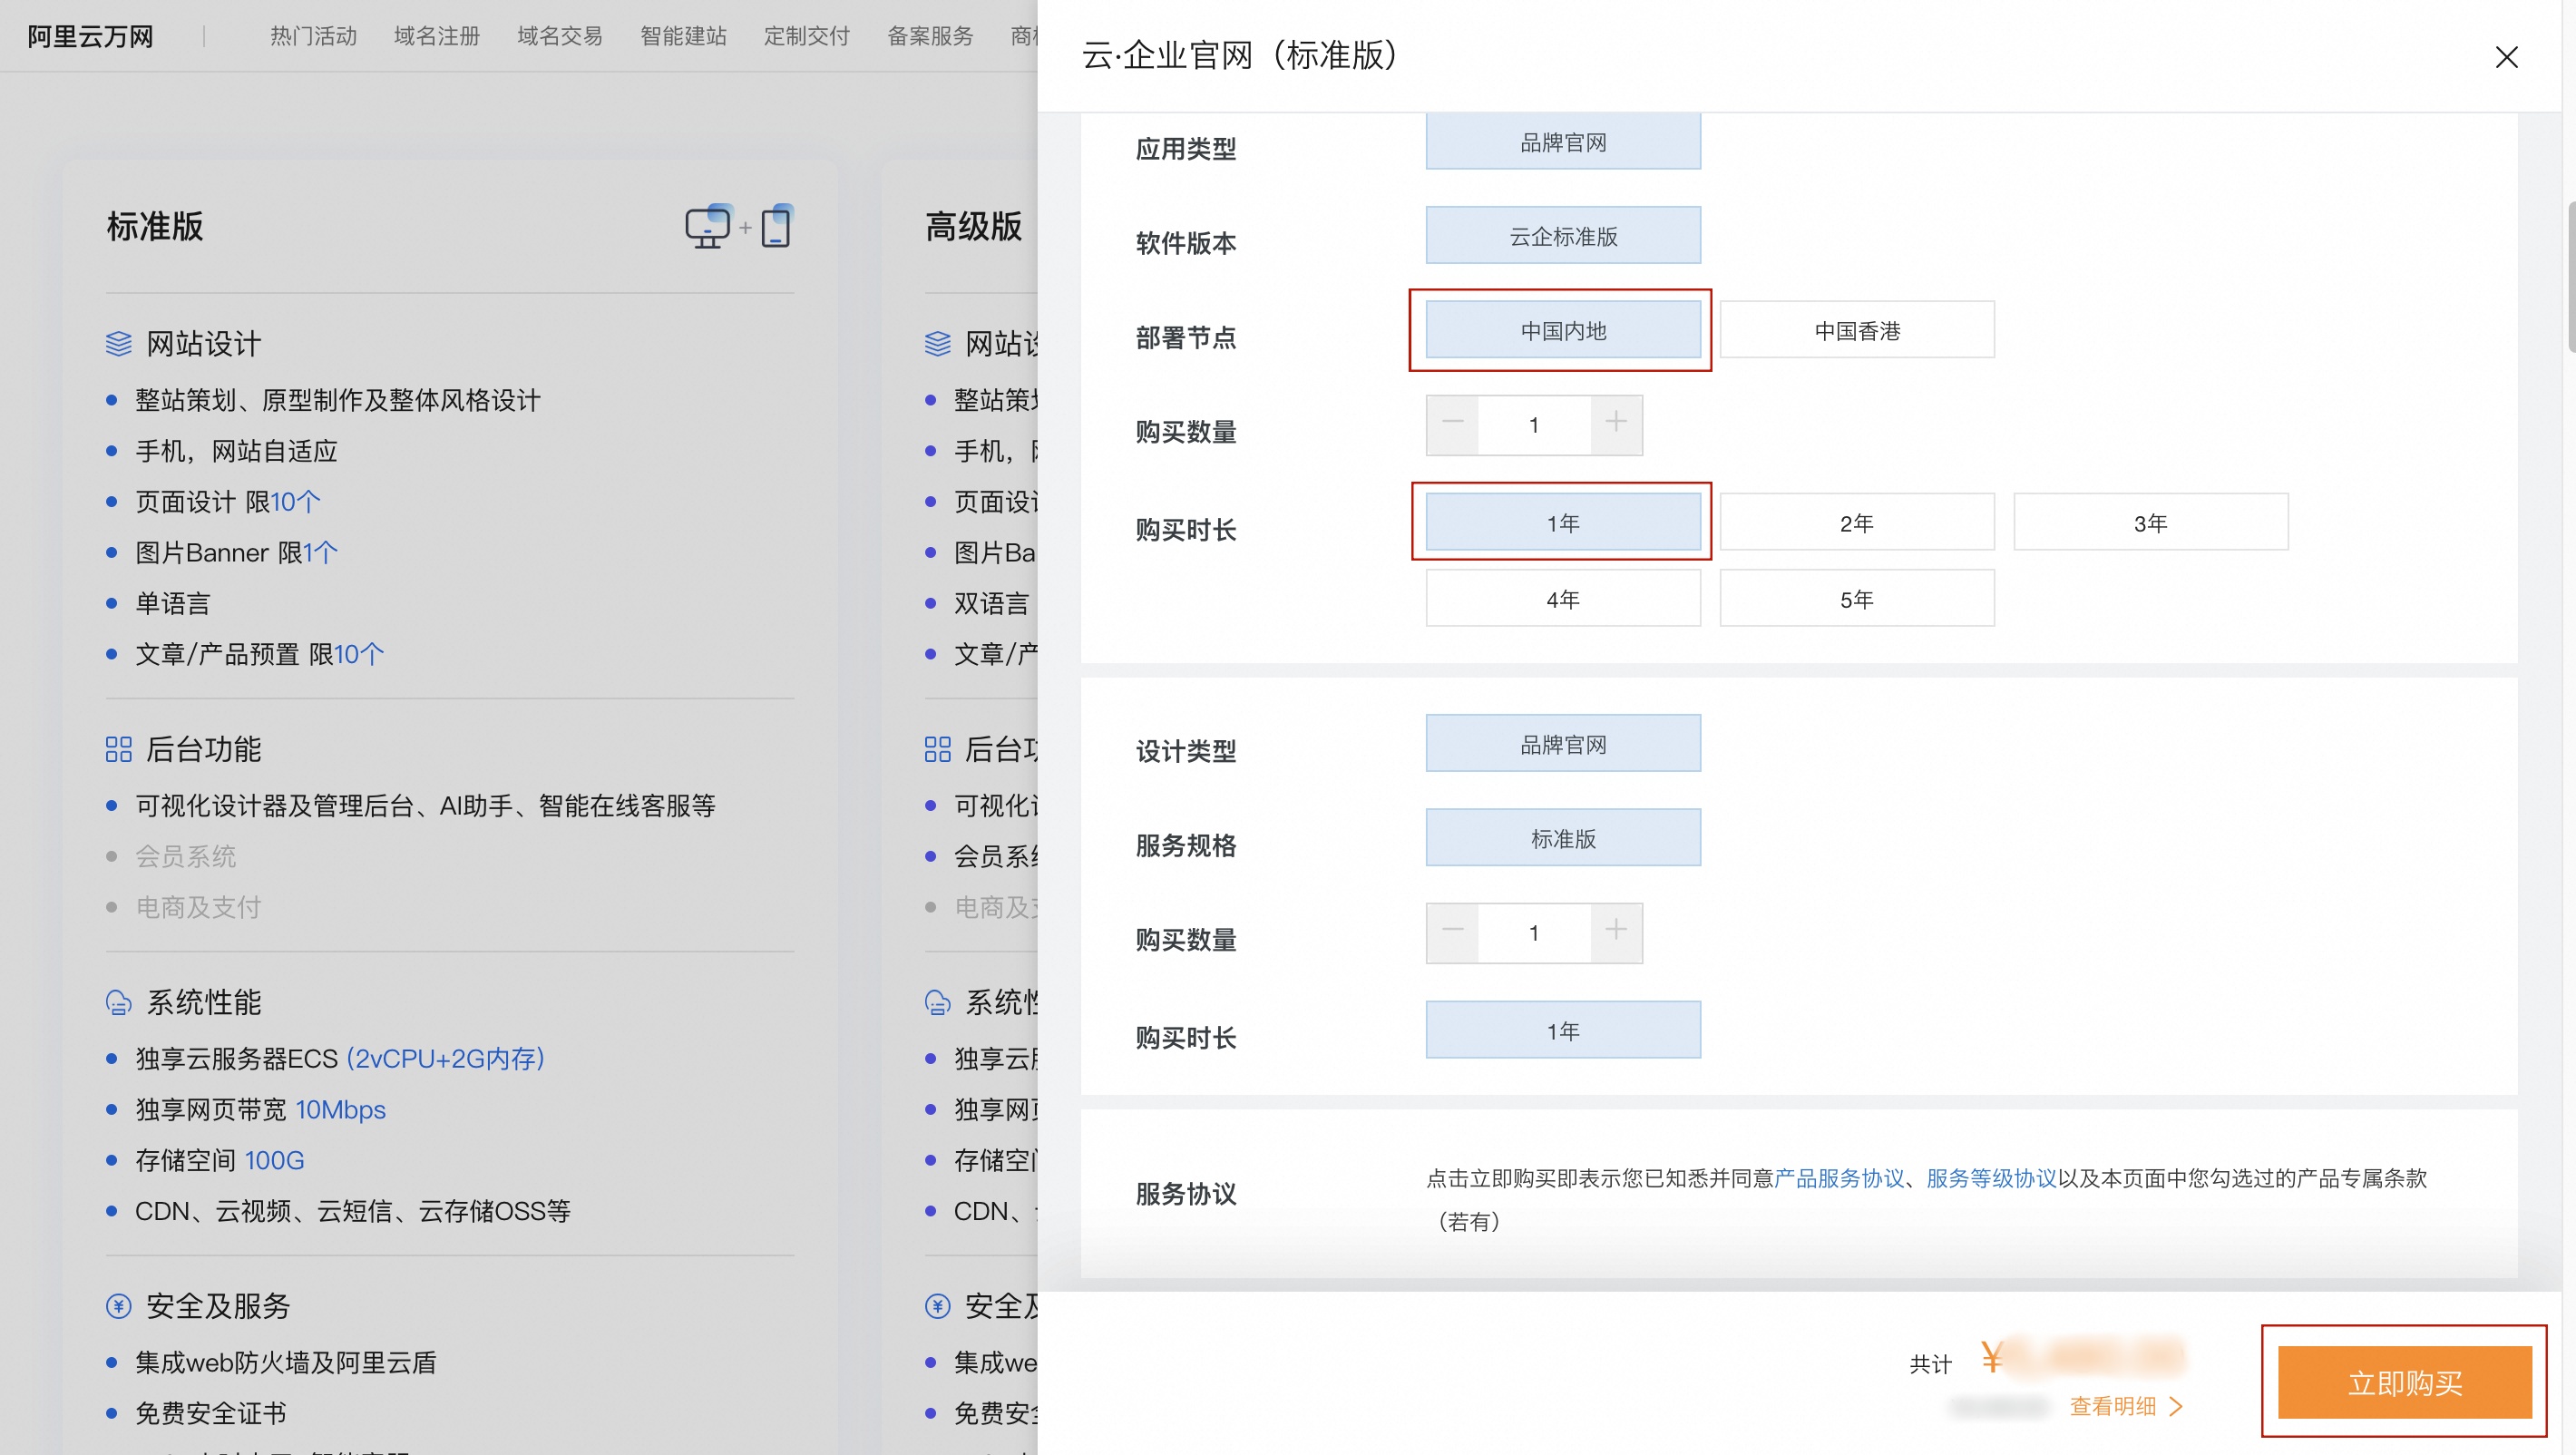Click the 网站设计 section icon in 标准版
Viewport: 2576px width, 1455px height.
coord(118,343)
